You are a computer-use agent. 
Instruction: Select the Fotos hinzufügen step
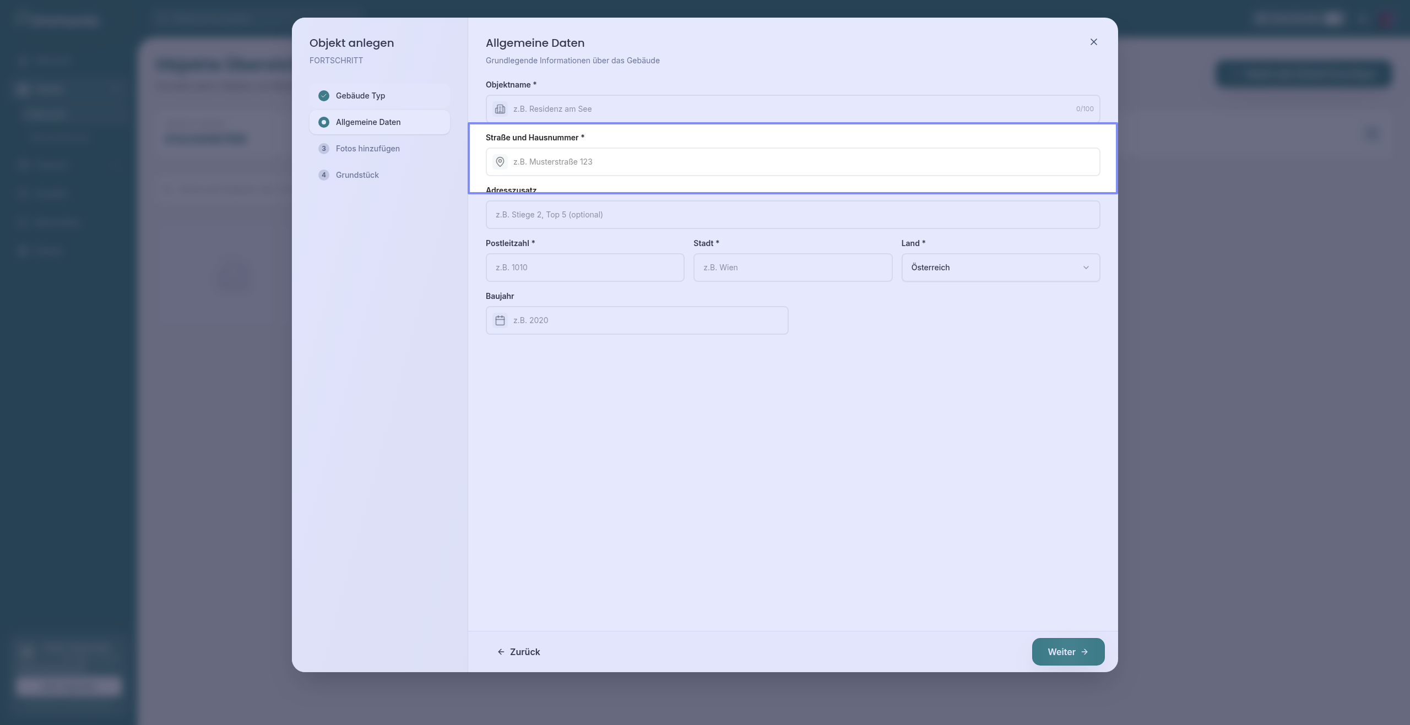click(367, 149)
